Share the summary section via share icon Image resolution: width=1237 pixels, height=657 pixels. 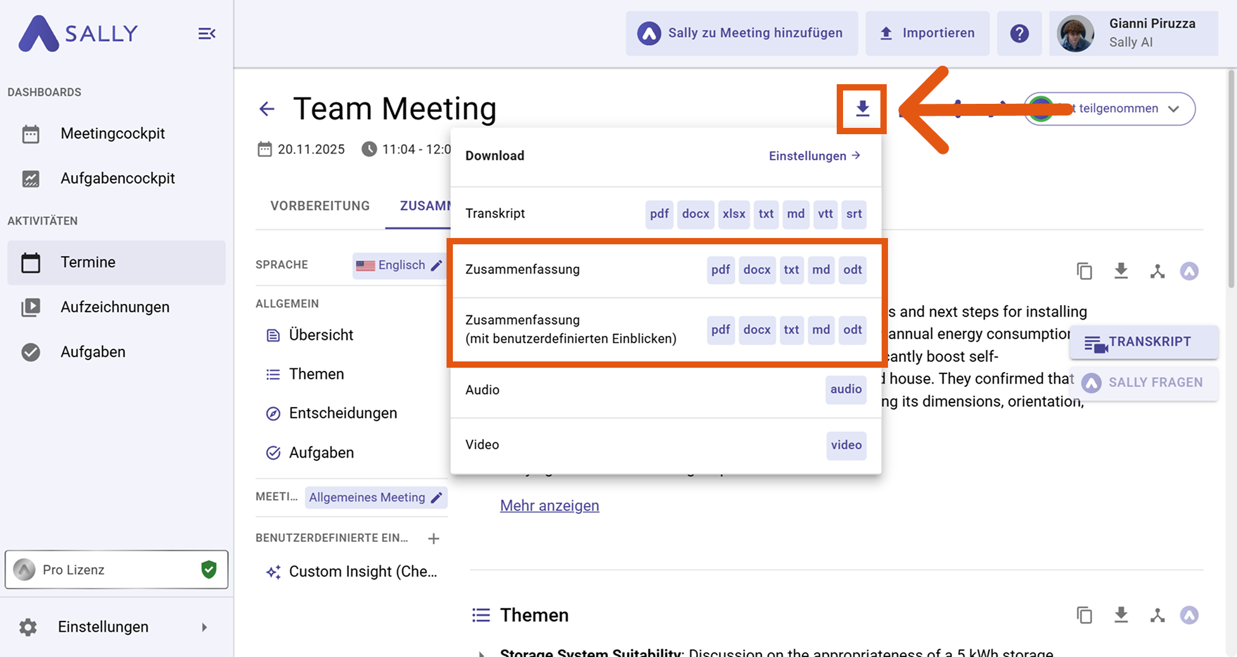1157,272
